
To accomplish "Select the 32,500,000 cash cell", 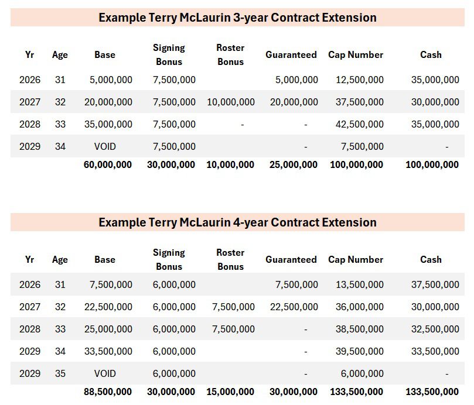I will tap(435, 329).
